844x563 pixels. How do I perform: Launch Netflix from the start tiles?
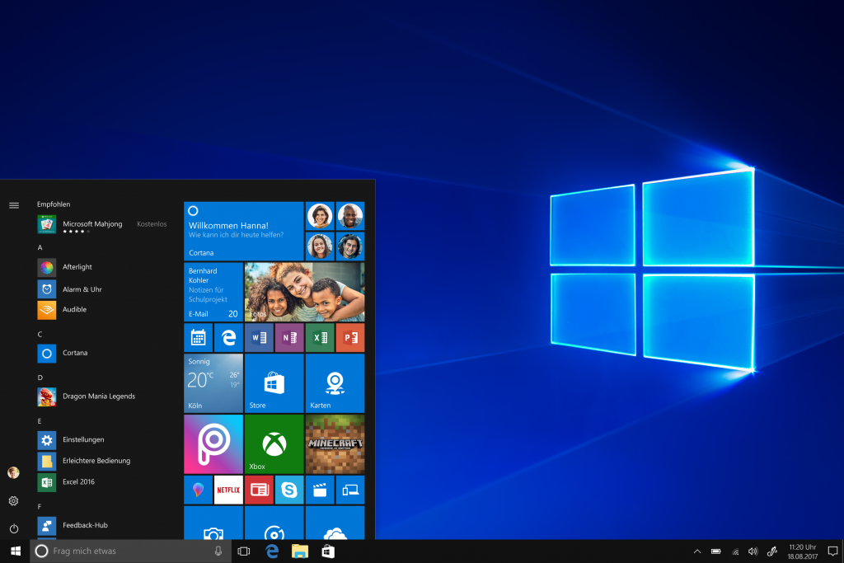coord(228,490)
